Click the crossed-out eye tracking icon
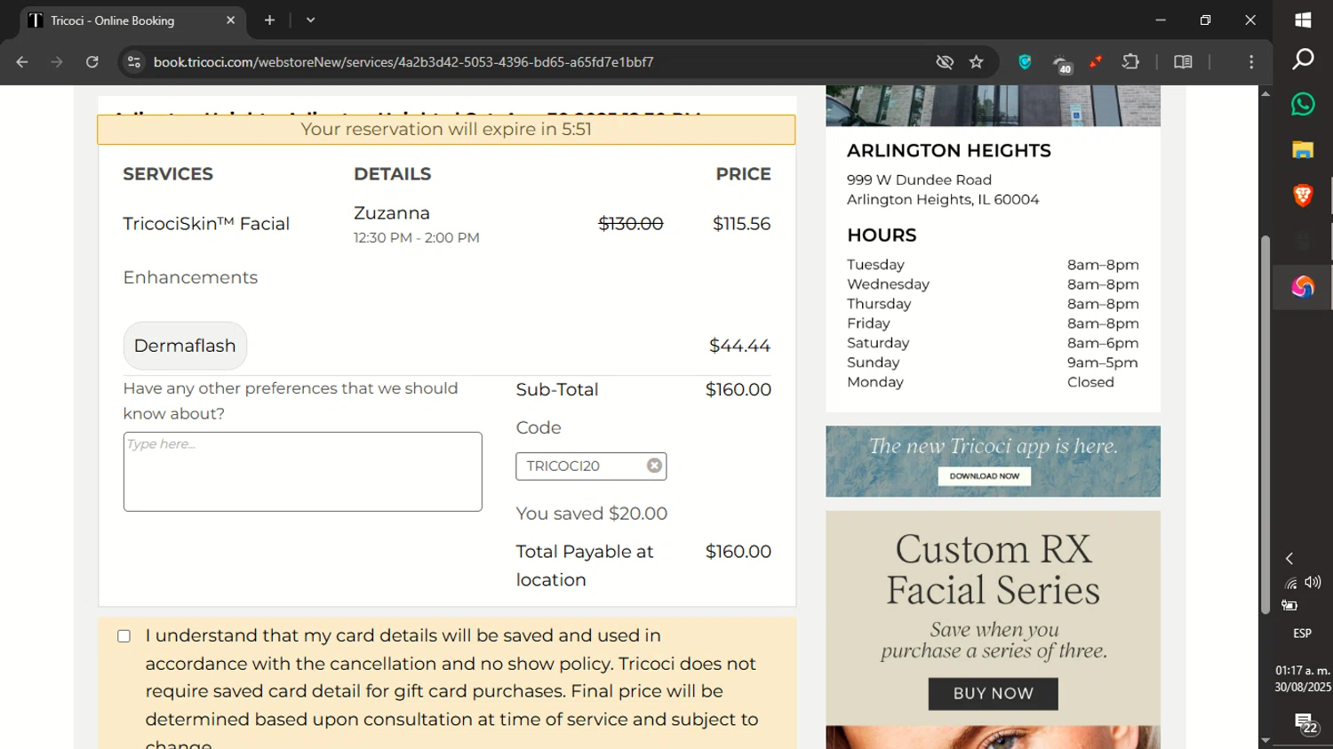 point(945,62)
